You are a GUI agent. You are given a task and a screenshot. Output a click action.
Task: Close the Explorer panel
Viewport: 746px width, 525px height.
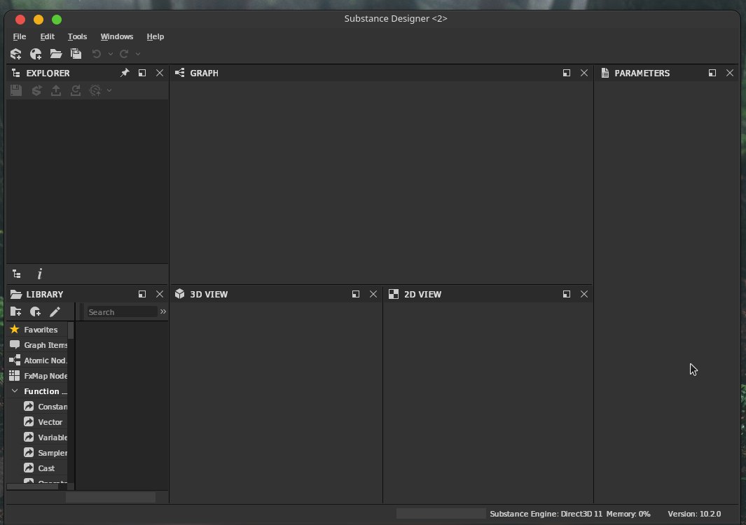click(160, 73)
